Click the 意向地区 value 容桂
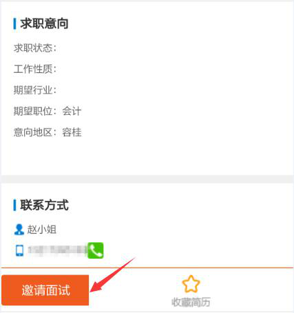The height and width of the screenshot is (313, 294). coord(72,132)
